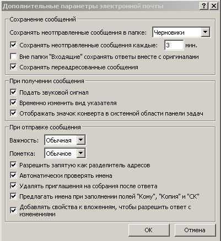Click the Обычная importance value field

(61, 140)
